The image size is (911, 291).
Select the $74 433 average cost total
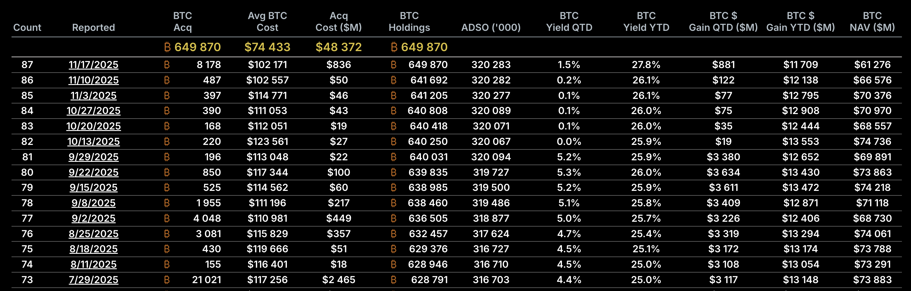click(x=267, y=47)
